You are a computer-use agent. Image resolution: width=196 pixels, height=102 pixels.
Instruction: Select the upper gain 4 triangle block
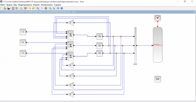click(x=70, y=65)
